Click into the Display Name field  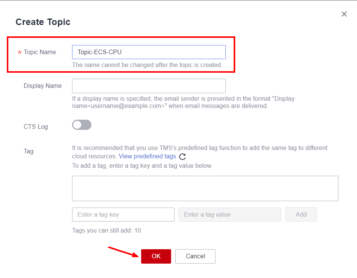click(x=149, y=86)
